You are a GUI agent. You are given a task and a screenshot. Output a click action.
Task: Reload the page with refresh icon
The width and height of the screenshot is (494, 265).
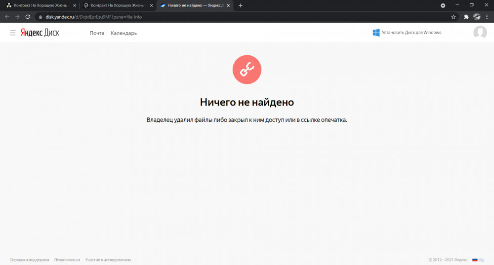pos(28,17)
